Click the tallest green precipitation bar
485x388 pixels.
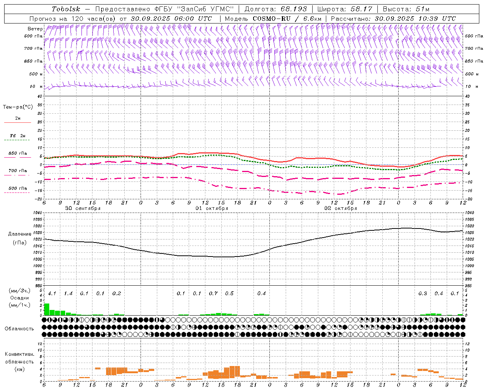(x=47, y=309)
